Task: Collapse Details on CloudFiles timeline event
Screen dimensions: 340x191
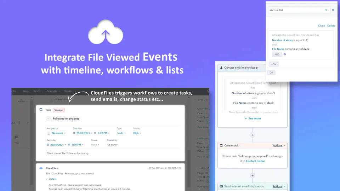Action: coord(51,179)
